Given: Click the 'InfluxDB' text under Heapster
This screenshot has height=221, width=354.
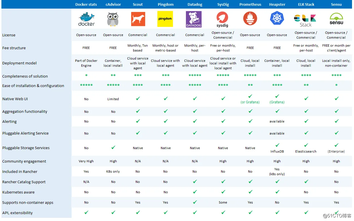Looking at the screenshot, I should (277, 151).
